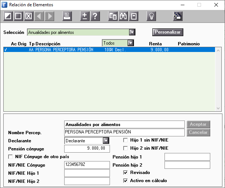The image size is (225, 188).
Task: Click the Pensión cónyuge amount field
Action: (87, 149)
